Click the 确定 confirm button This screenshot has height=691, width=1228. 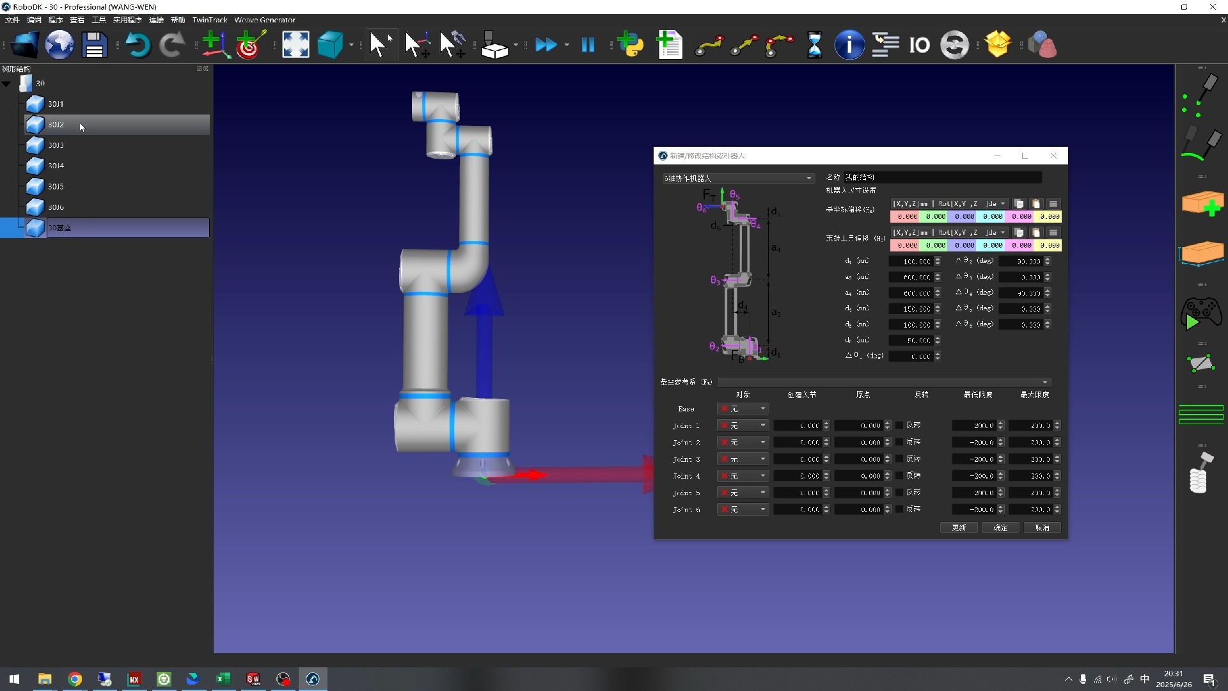1000,528
